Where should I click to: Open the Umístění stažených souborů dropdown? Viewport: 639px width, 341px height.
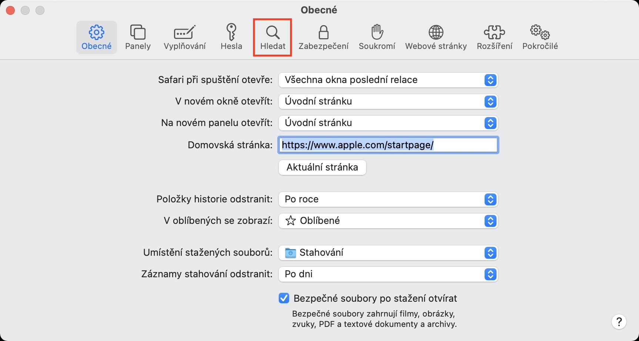[388, 253]
